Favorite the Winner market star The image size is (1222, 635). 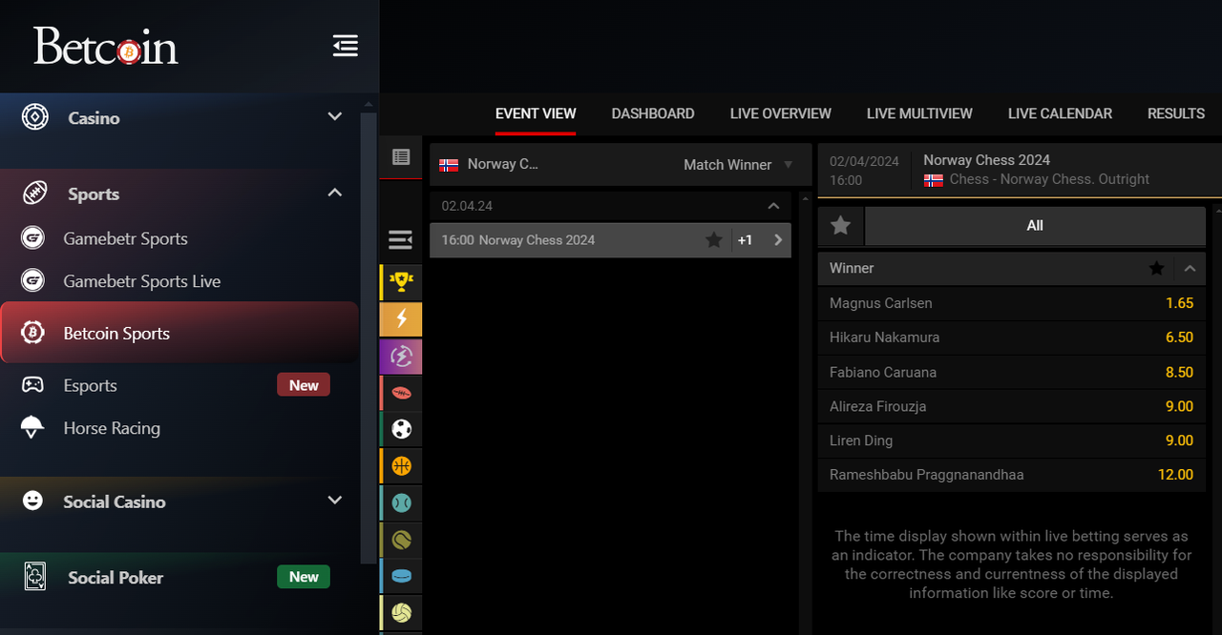pyautogui.click(x=1157, y=269)
